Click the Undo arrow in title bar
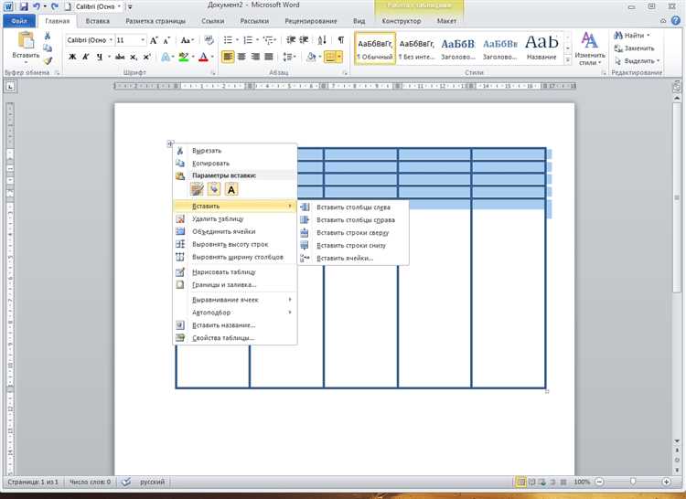The height and width of the screenshot is (499, 686). tap(37, 6)
